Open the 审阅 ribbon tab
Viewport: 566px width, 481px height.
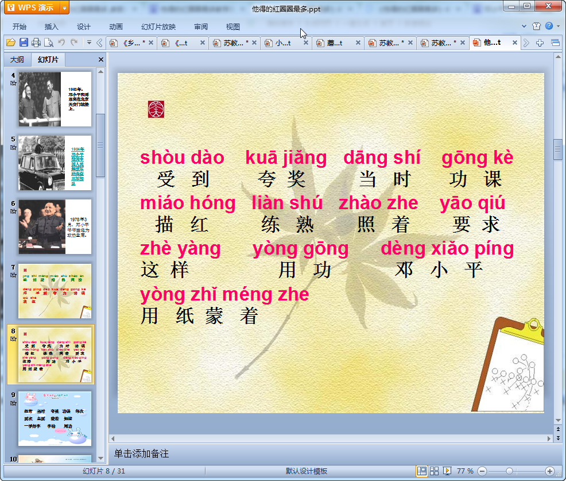tap(201, 27)
